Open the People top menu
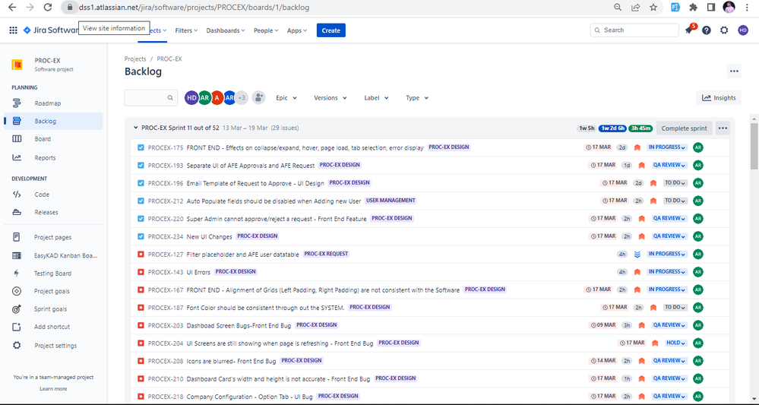 tap(266, 30)
